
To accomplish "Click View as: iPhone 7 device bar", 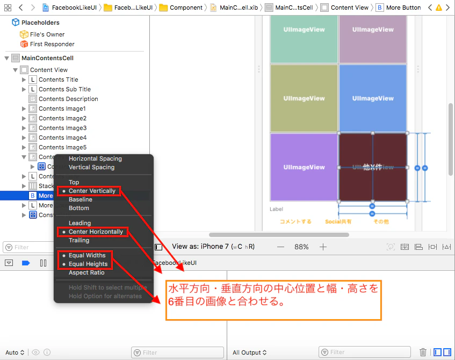I will (213, 247).
